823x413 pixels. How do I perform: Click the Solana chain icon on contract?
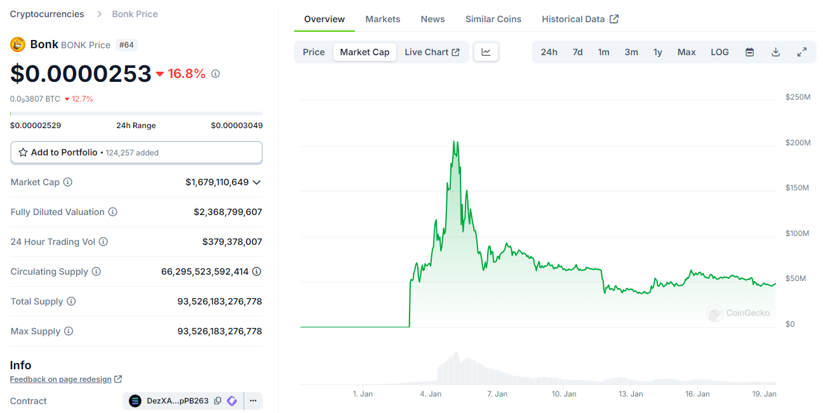click(x=135, y=401)
